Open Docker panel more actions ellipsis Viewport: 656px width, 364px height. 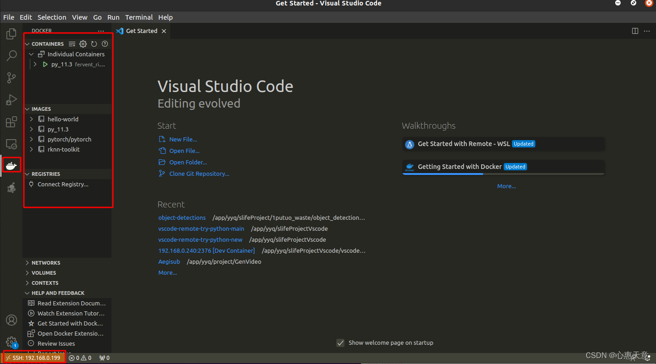(101, 31)
